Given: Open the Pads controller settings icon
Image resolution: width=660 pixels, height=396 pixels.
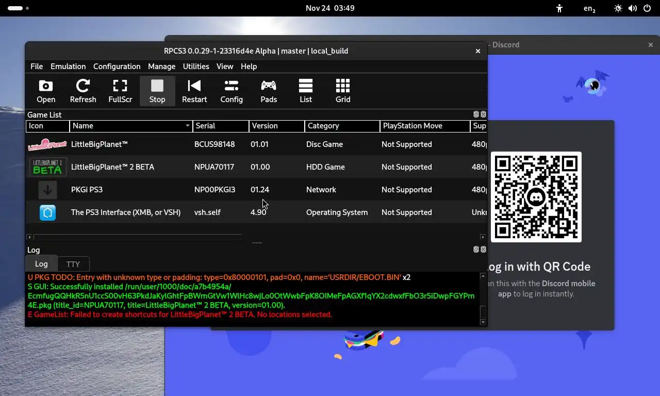Looking at the screenshot, I should tap(269, 91).
